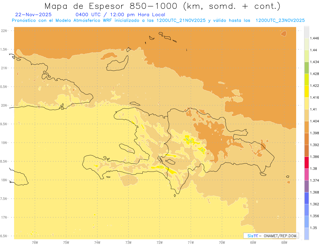The image size is (319, 246).
Task: Click the 17N latitude axis label
Action: pyautogui.click(x=4, y=217)
